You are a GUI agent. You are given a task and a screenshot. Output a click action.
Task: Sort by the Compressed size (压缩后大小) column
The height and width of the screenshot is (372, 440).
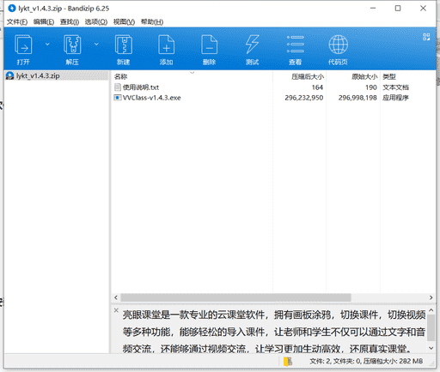[x=299, y=76]
